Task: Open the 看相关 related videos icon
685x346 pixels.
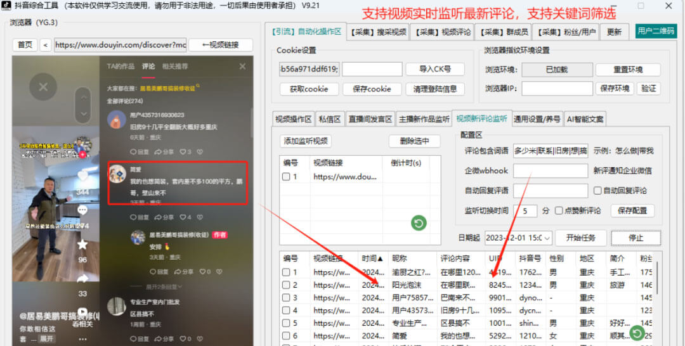Action: click(82, 312)
